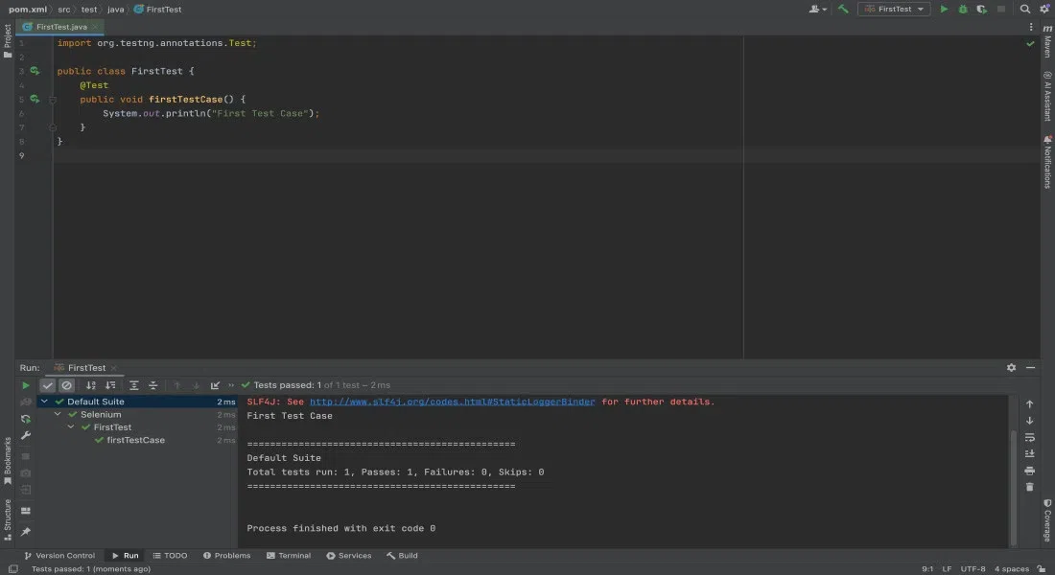Rerun tests with the green play button in Run panel
Viewport: 1055px width, 575px height.
pyautogui.click(x=26, y=385)
